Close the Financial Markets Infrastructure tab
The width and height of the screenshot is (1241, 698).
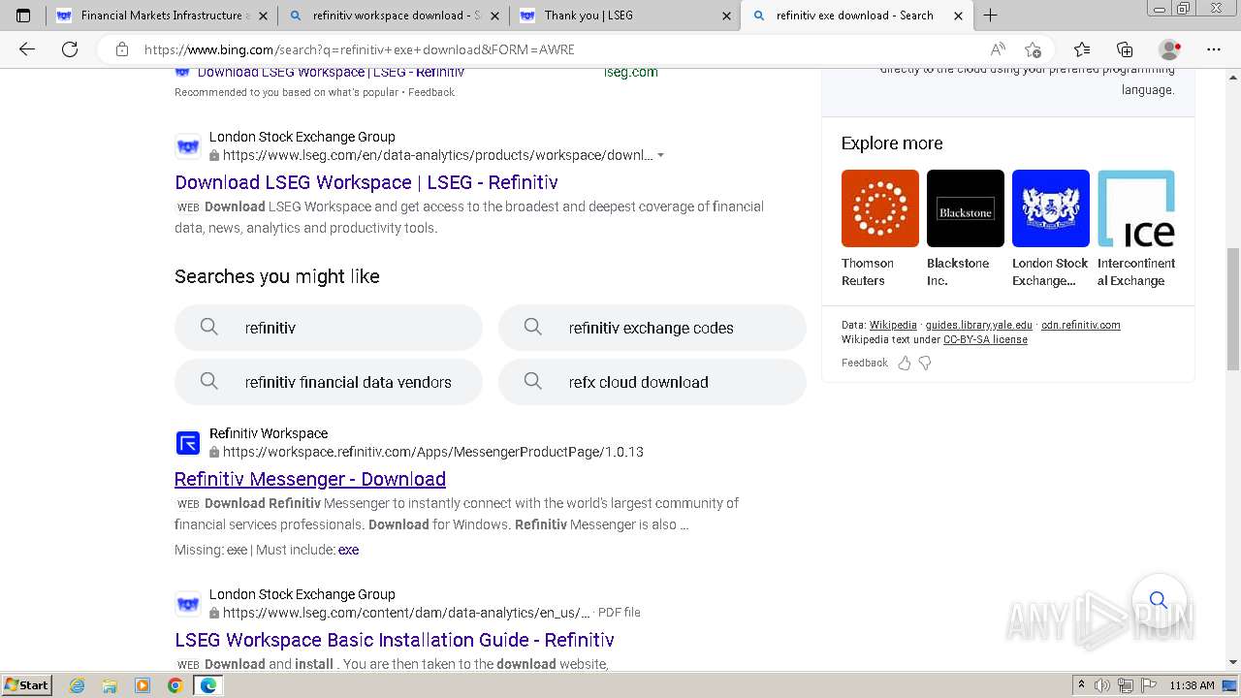[x=264, y=16]
